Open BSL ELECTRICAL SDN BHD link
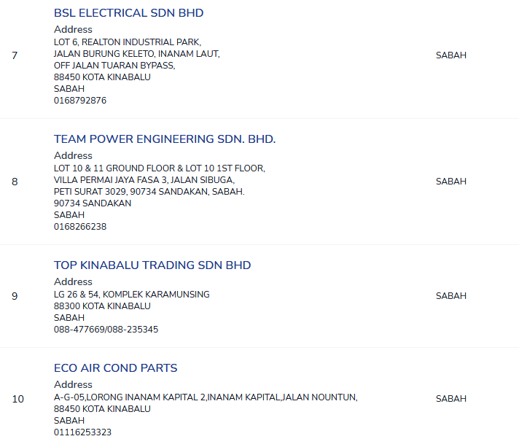 [x=128, y=13]
